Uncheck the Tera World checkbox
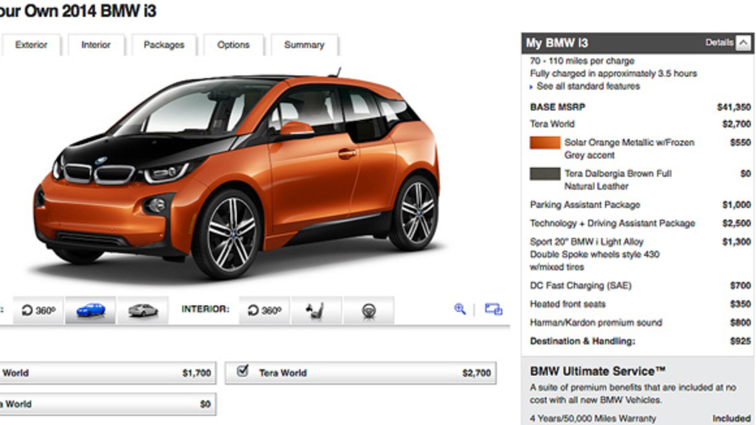This screenshot has width=756, height=425. click(243, 371)
